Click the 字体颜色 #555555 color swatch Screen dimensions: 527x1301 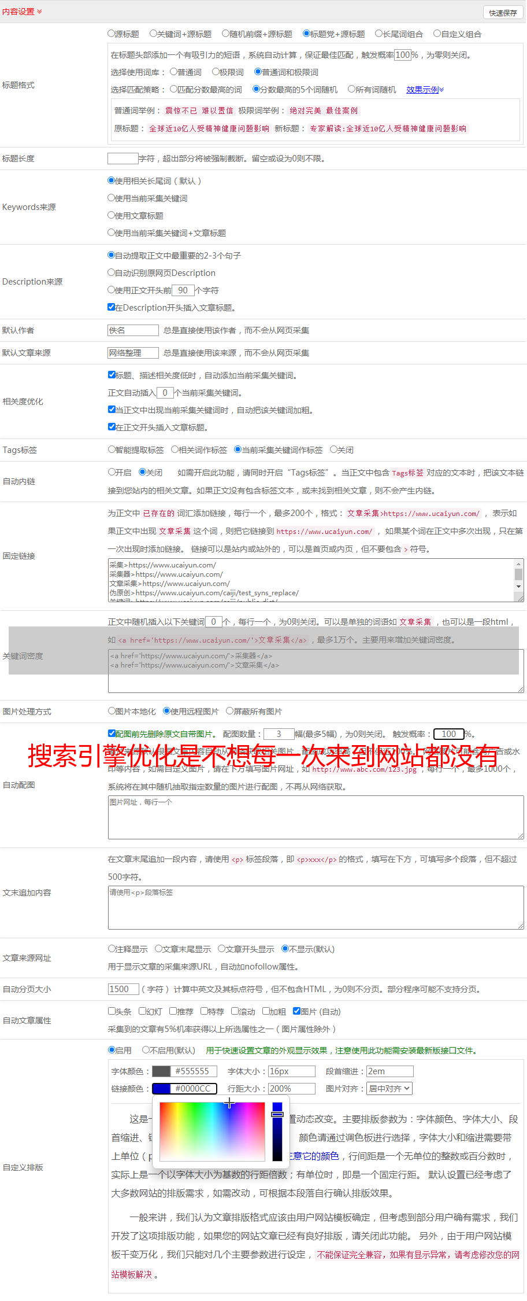pyautogui.click(x=162, y=1071)
